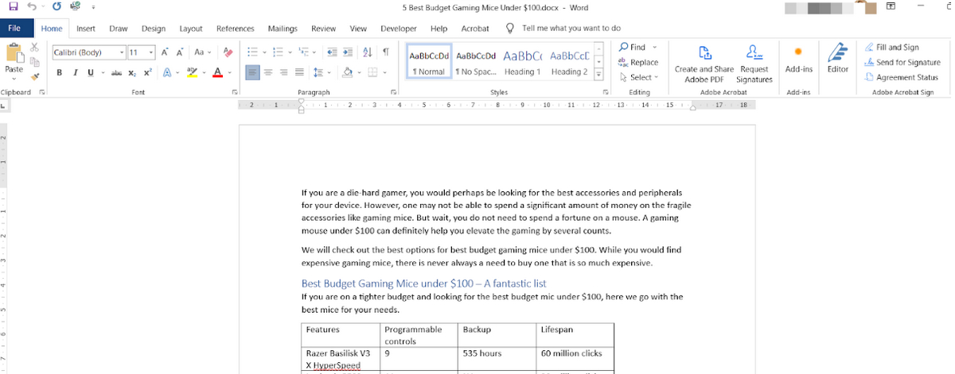
Task: Increase font size with the larger A
Action: click(166, 52)
